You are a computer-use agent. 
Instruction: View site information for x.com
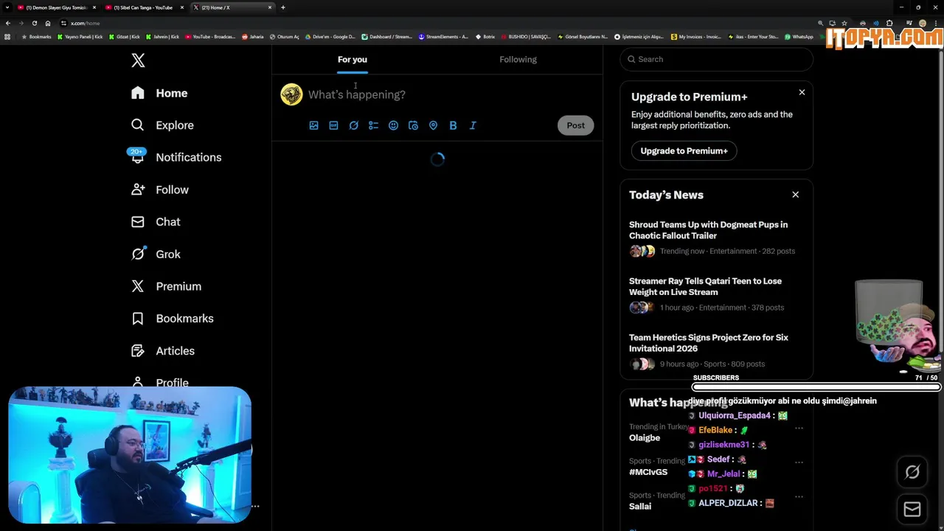pos(64,23)
